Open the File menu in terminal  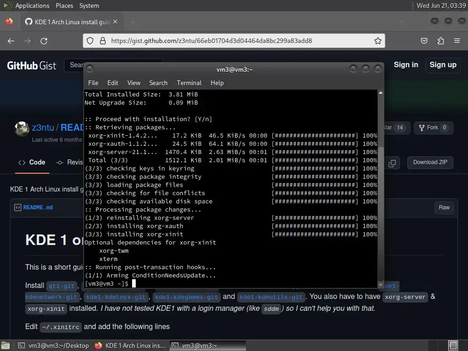93,83
